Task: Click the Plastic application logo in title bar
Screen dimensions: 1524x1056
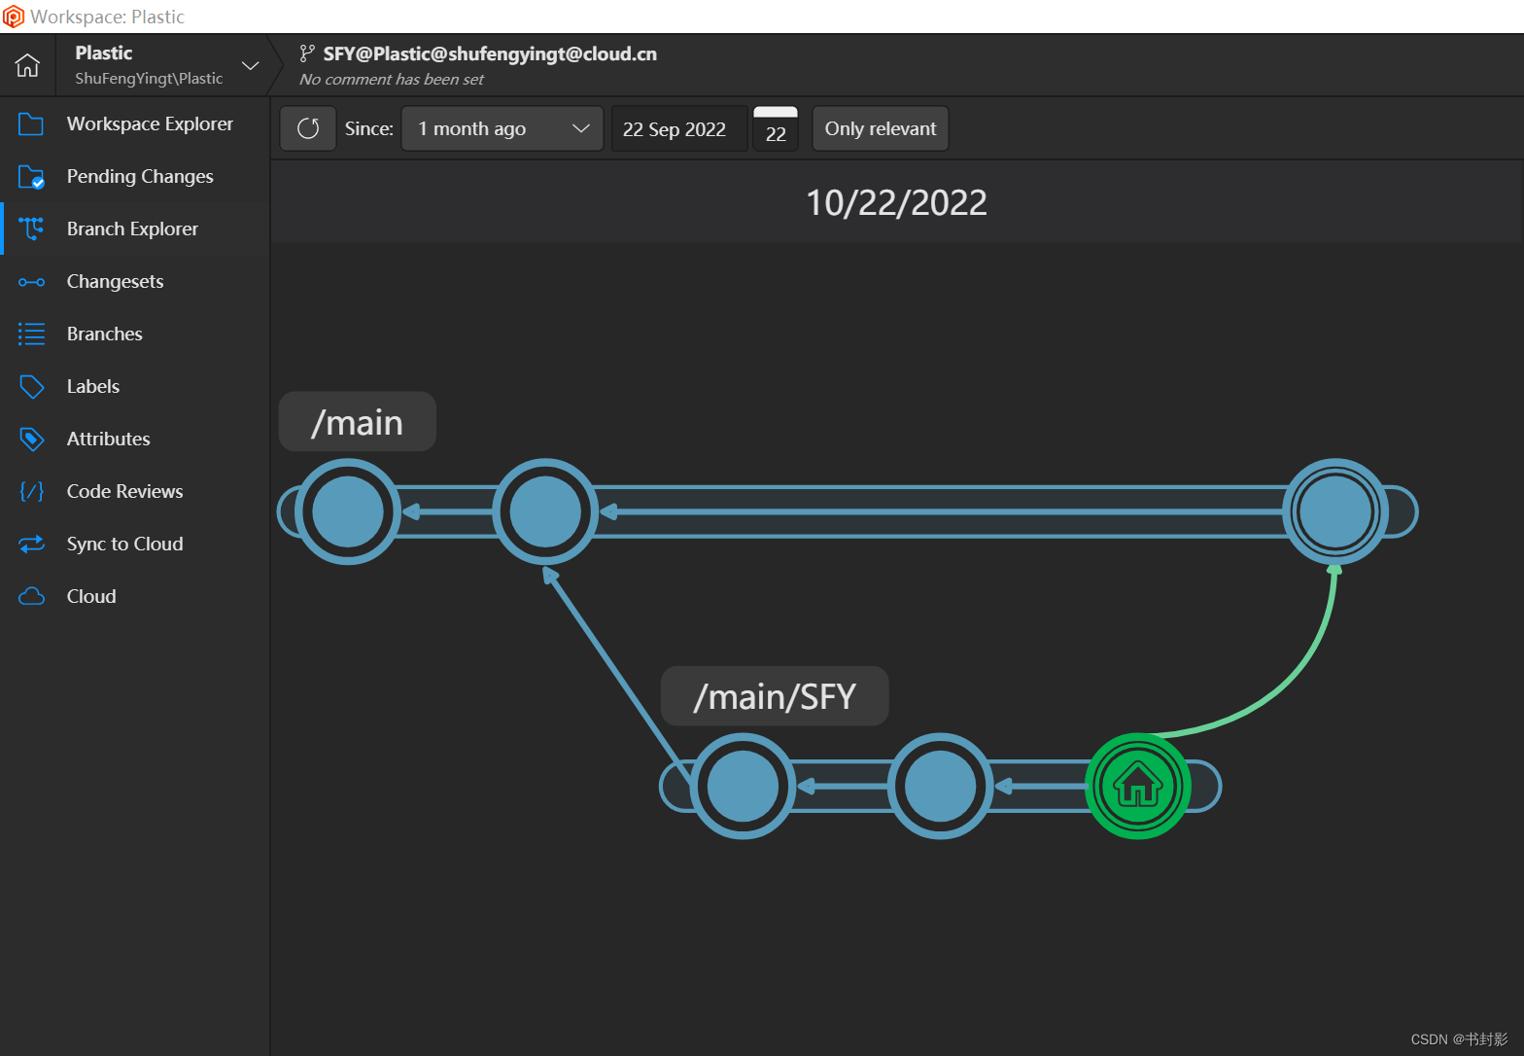Action: (x=14, y=17)
